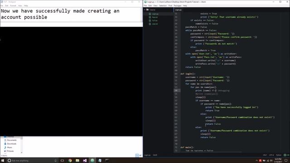Select the third file under Tutorial folder
Screen dimensions: 290x163
click(x=155, y=21)
